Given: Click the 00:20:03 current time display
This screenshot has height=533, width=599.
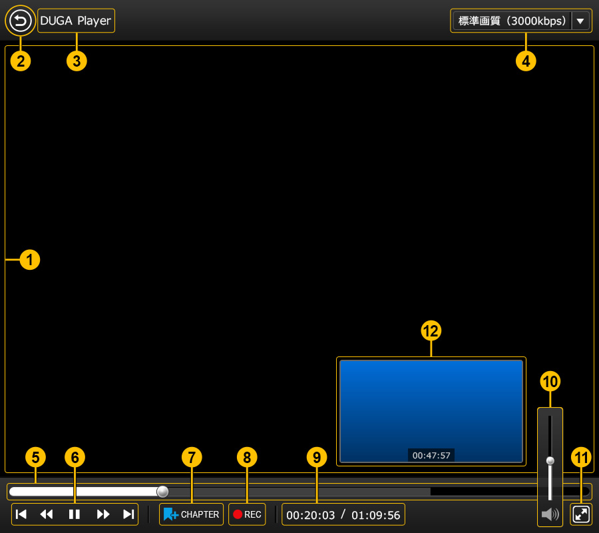Looking at the screenshot, I should pyautogui.click(x=311, y=515).
